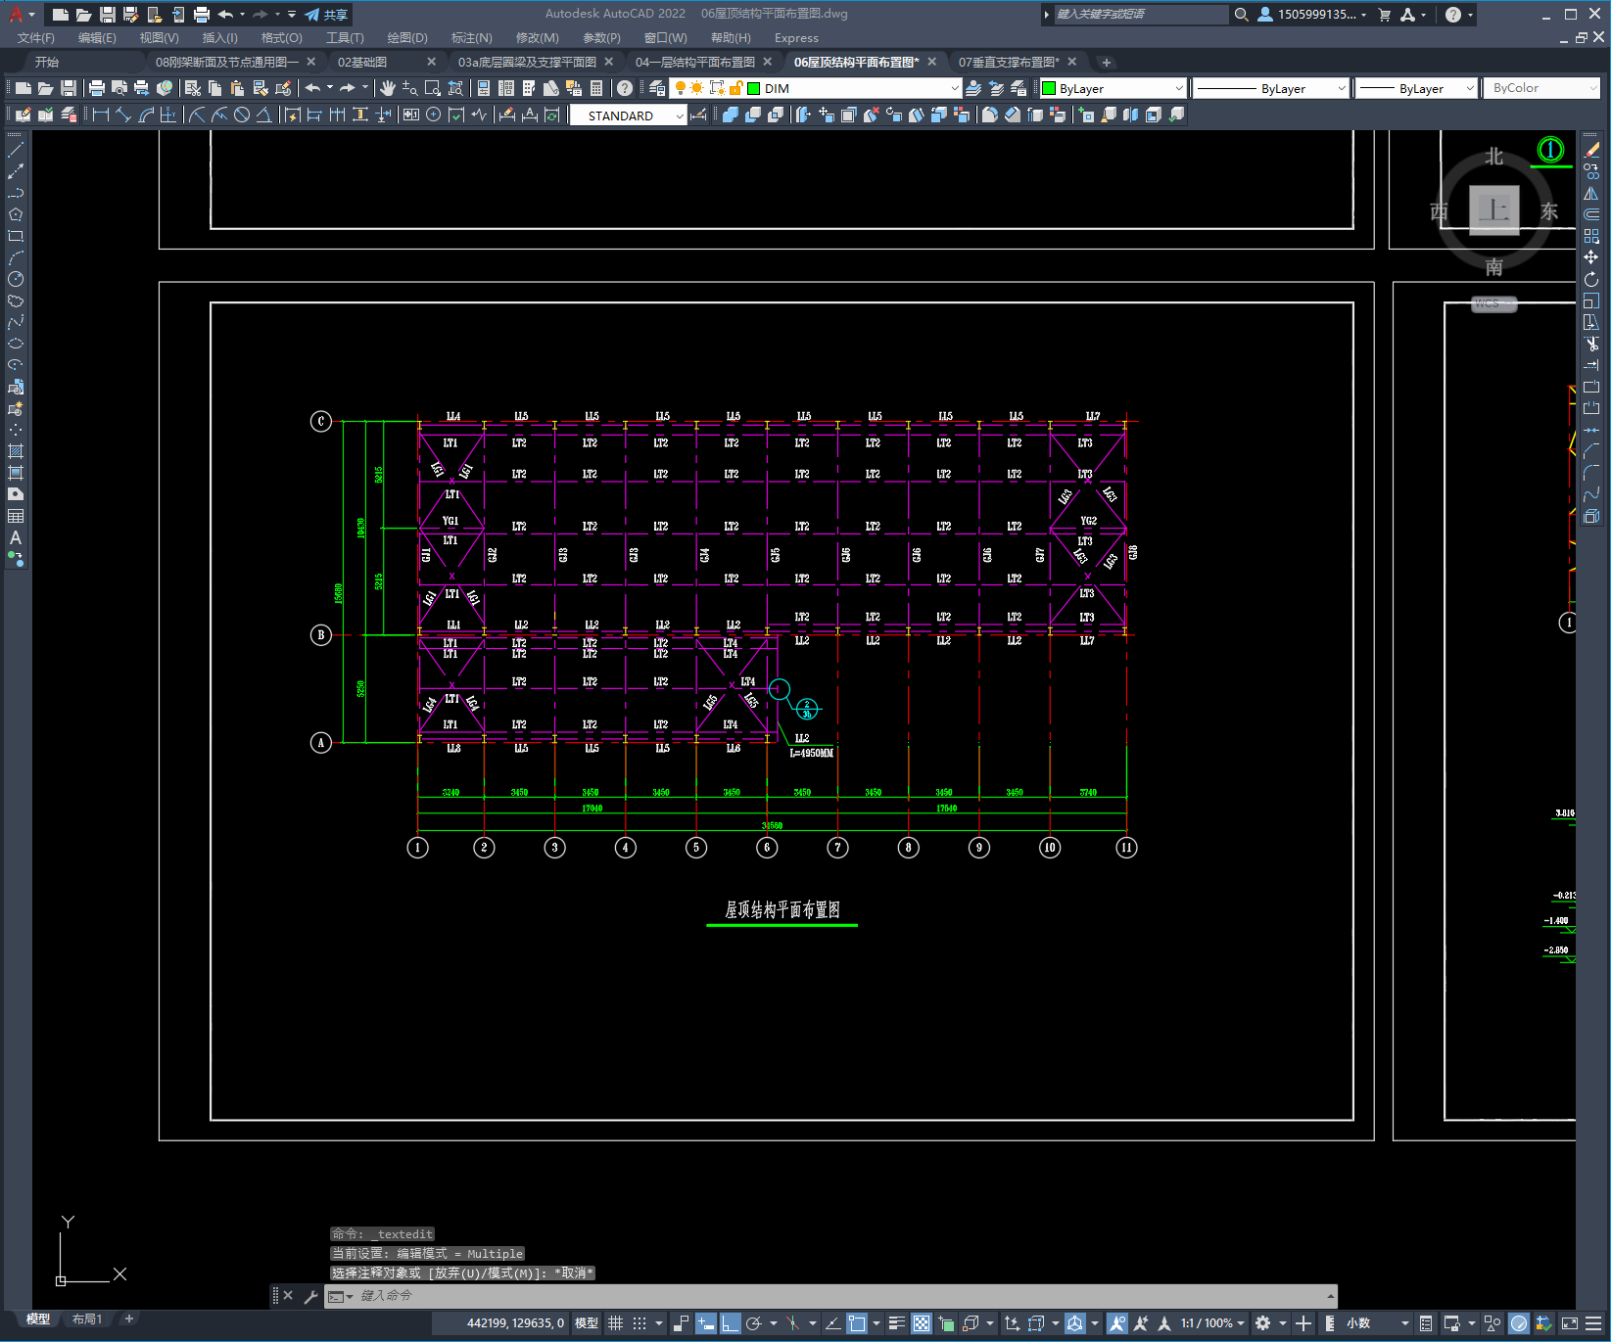Click the Workspace switching gear icon
The height and width of the screenshot is (1342, 1611).
(1263, 1323)
